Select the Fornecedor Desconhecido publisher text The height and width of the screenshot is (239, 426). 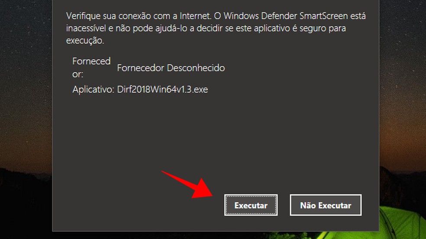click(x=171, y=68)
